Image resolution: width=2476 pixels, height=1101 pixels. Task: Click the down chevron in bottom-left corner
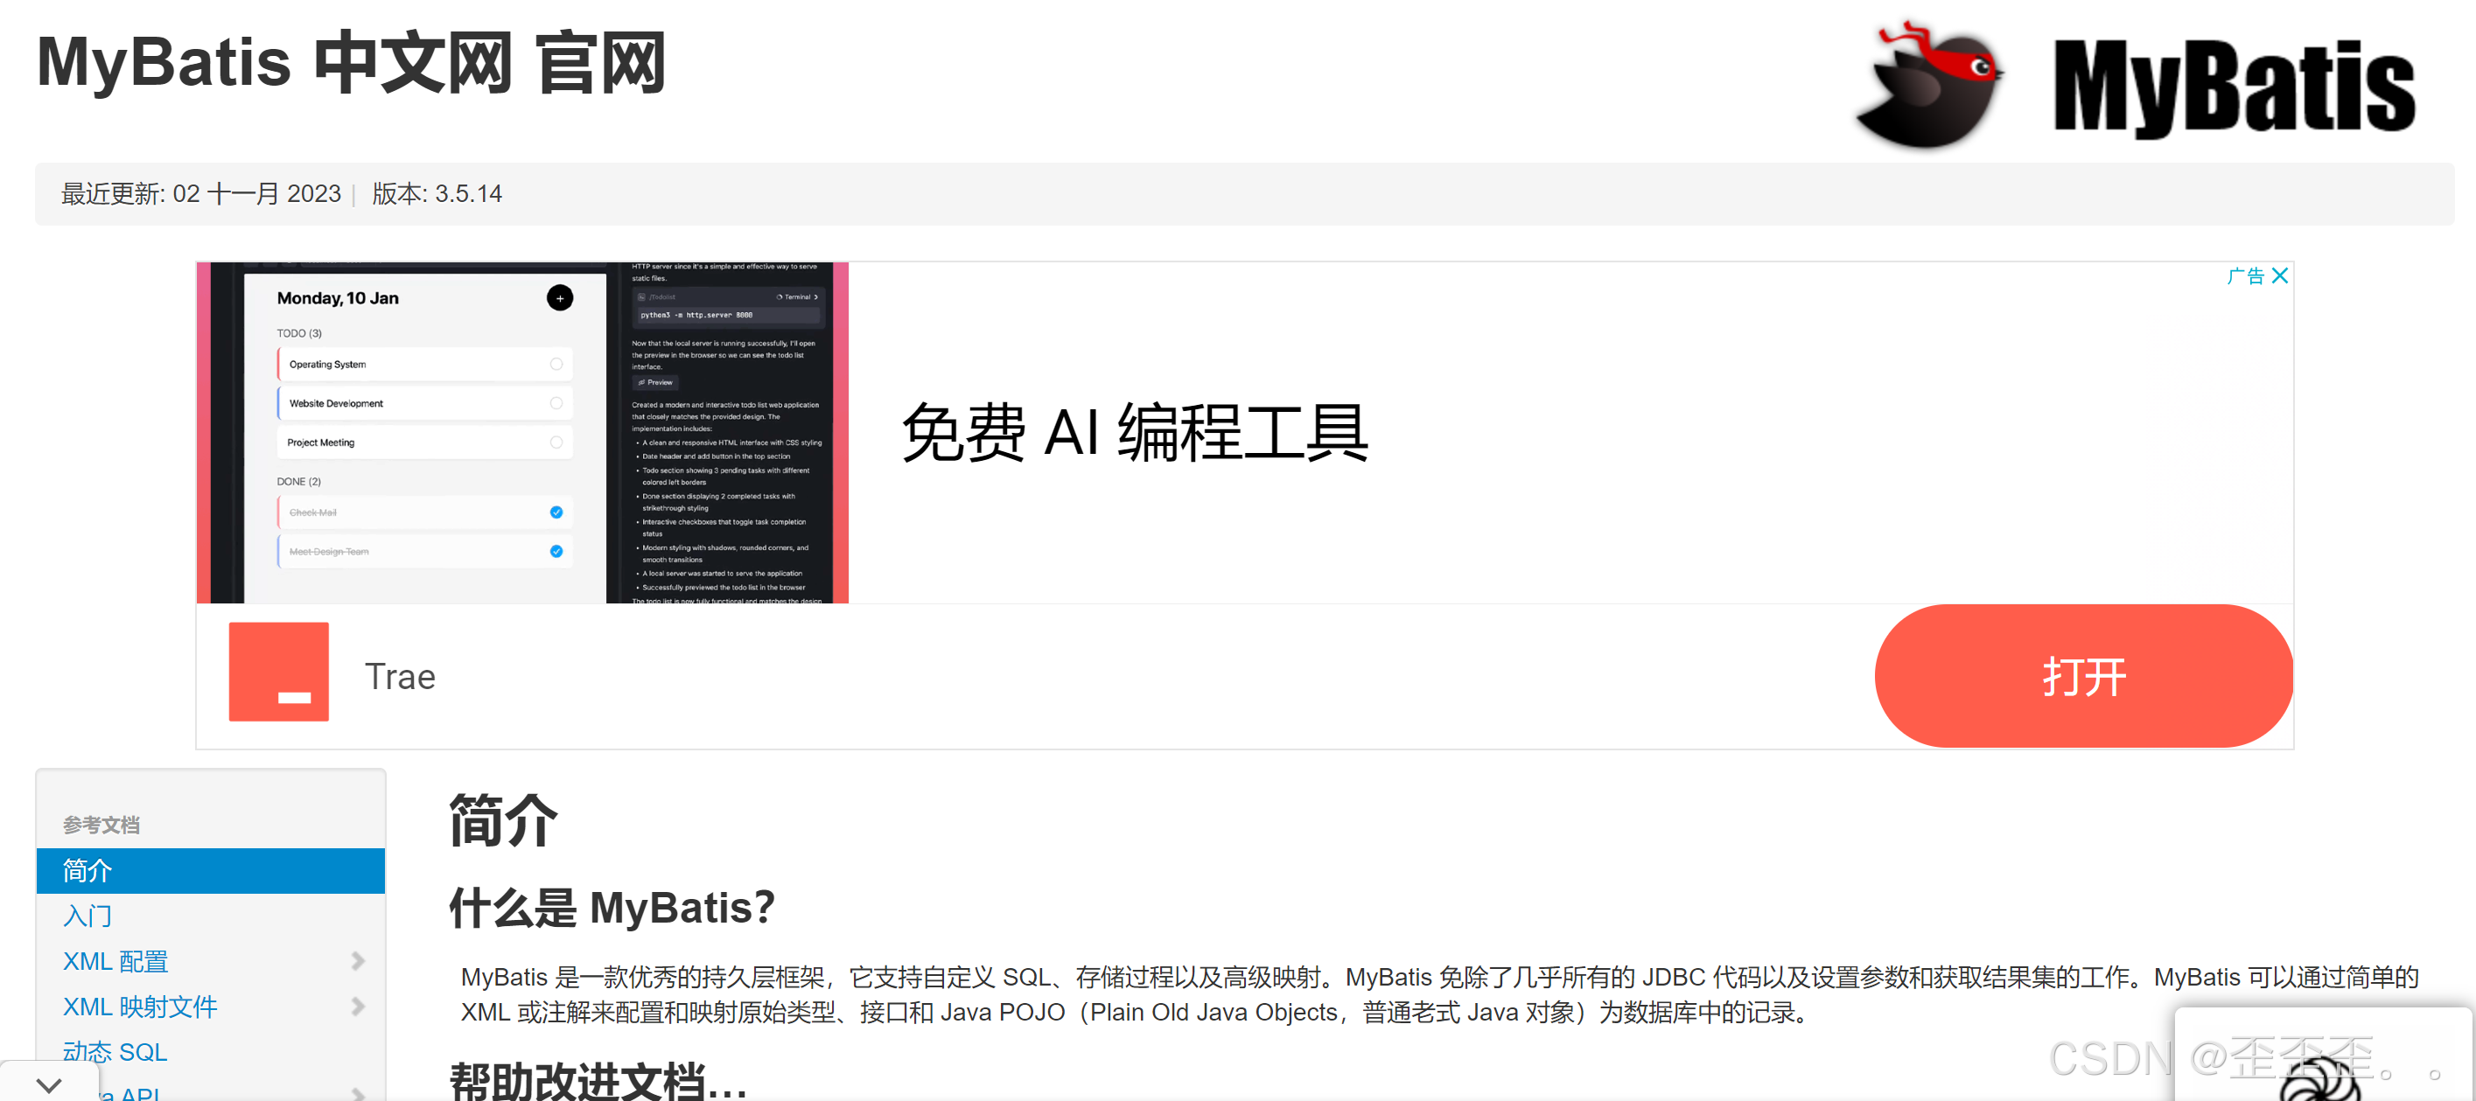(x=48, y=1084)
